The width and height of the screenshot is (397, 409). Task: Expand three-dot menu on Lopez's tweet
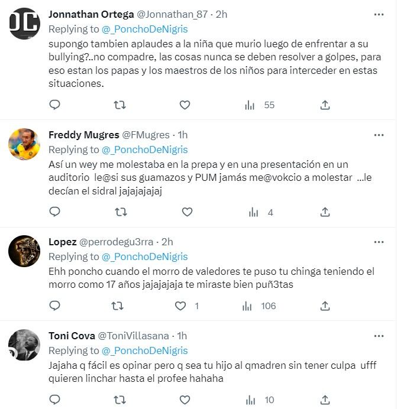coord(379,242)
